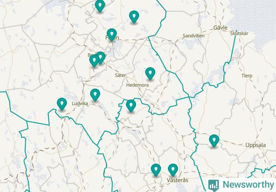Click the Säter town label

pos(120,75)
